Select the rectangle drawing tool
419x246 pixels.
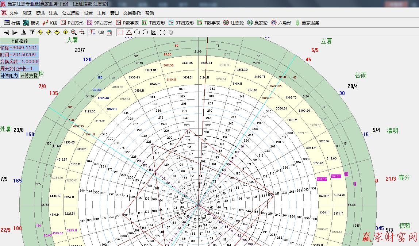click(121, 32)
